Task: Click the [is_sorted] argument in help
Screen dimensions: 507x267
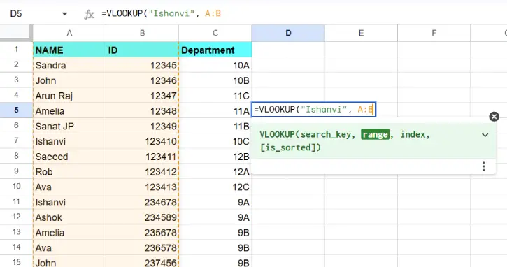Action: [x=287, y=147]
